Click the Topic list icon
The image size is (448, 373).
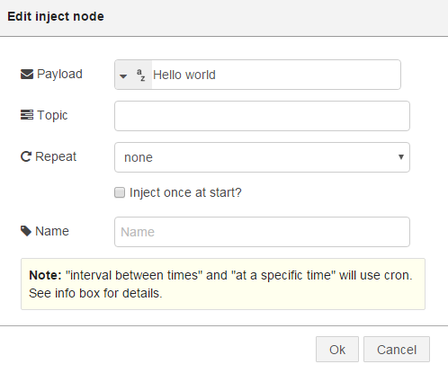coord(27,115)
